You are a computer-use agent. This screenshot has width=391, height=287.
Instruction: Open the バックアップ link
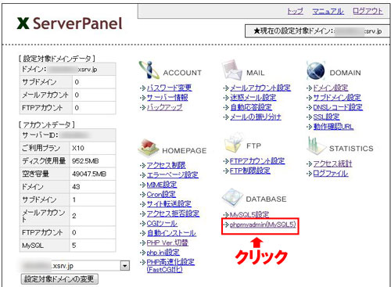tap(164, 107)
